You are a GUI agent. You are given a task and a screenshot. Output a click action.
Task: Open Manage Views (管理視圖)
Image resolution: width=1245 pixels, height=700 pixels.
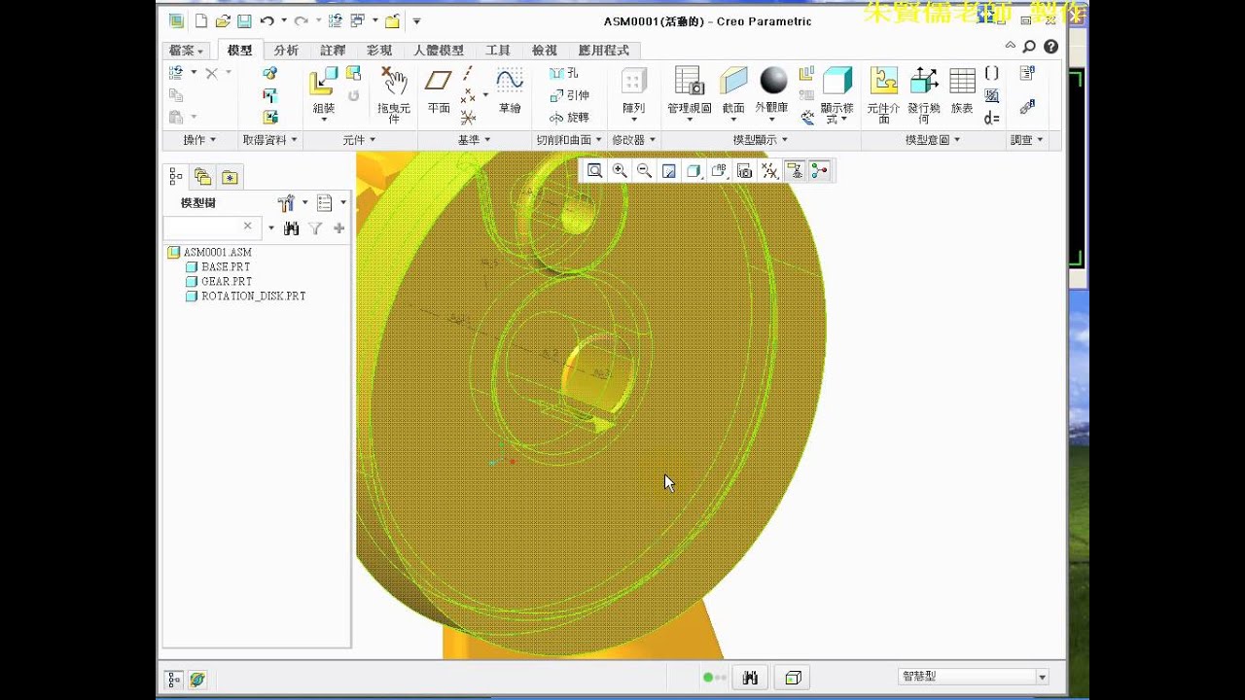click(689, 93)
